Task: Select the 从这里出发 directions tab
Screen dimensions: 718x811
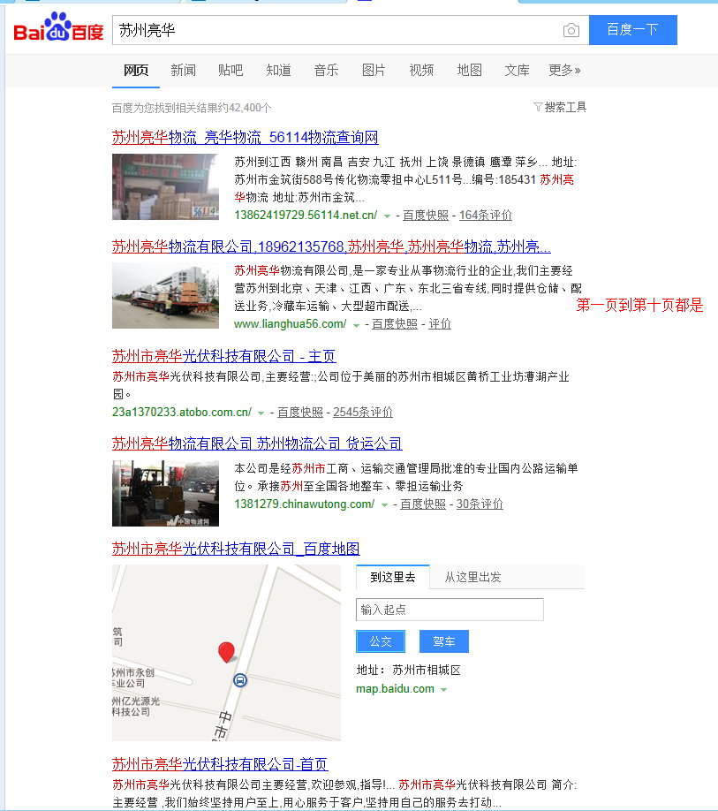Action: [x=473, y=577]
